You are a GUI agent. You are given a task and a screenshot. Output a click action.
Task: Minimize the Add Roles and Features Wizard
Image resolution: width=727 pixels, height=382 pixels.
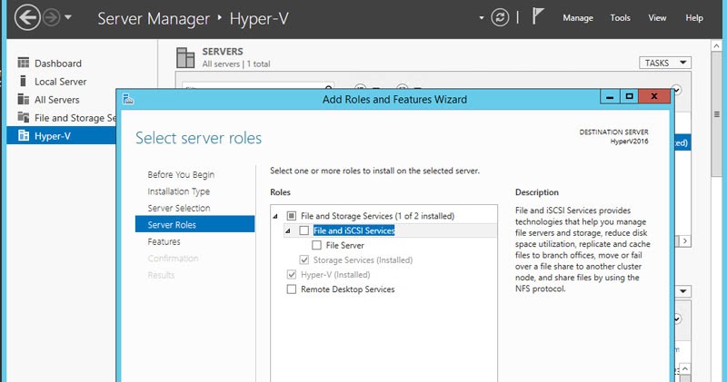point(610,97)
